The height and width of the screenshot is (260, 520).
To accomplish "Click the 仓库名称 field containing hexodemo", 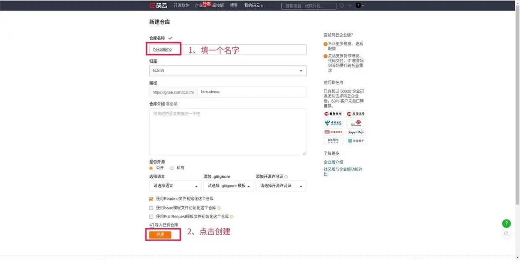I will coord(228,49).
